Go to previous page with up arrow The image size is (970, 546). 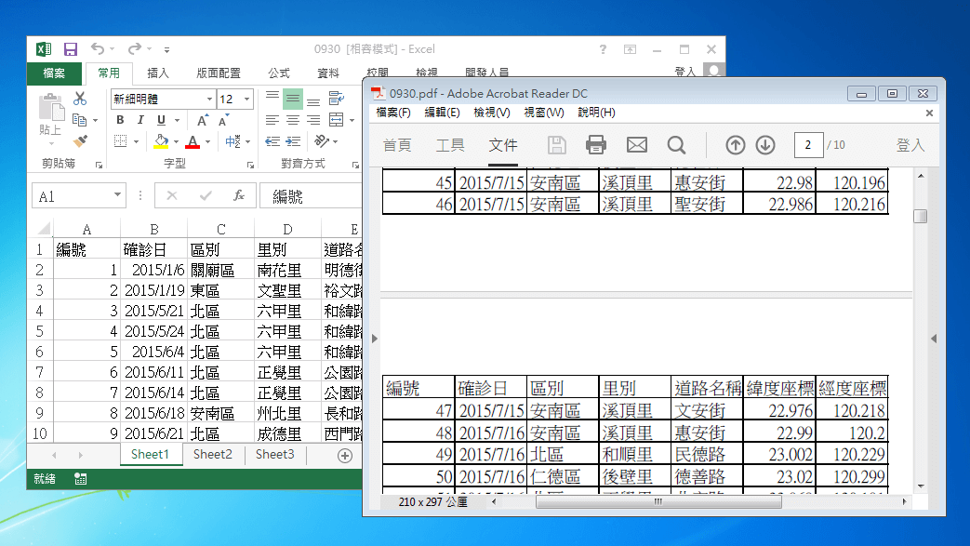pos(736,144)
